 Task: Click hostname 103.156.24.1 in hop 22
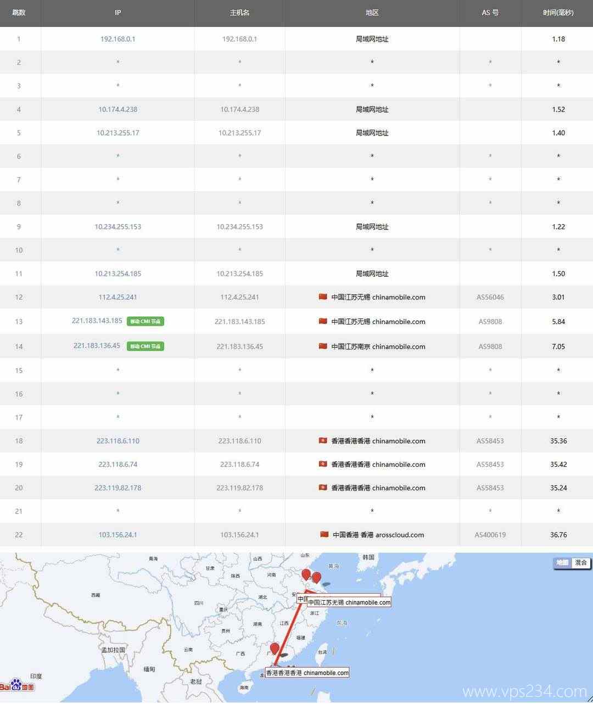point(239,535)
